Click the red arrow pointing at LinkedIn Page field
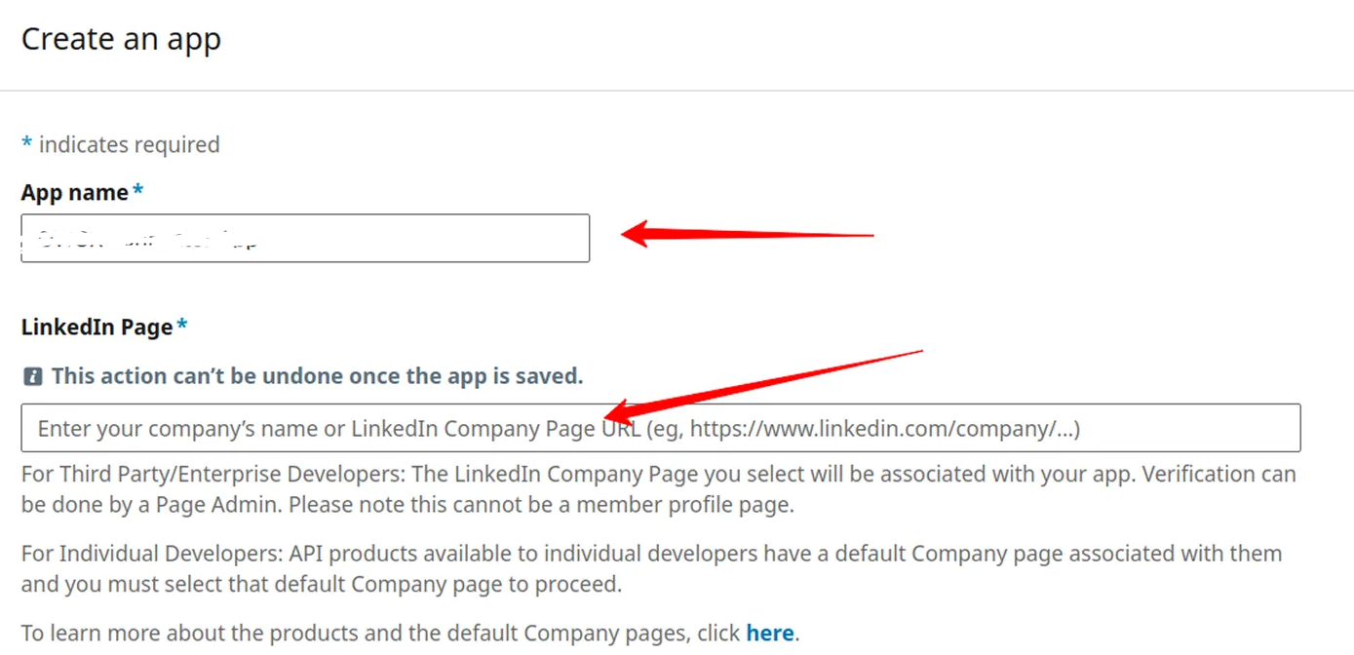The width and height of the screenshot is (1354, 655). point(760,382)
